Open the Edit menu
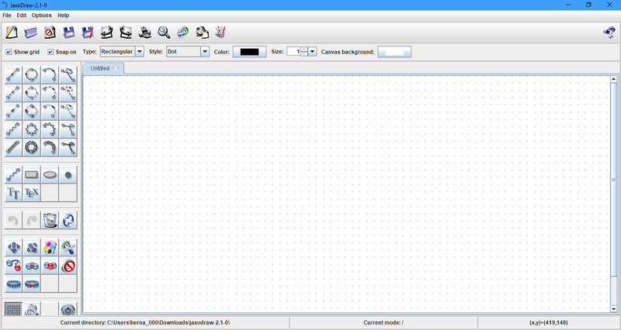The image size is (621, 330). click(22, 15)
